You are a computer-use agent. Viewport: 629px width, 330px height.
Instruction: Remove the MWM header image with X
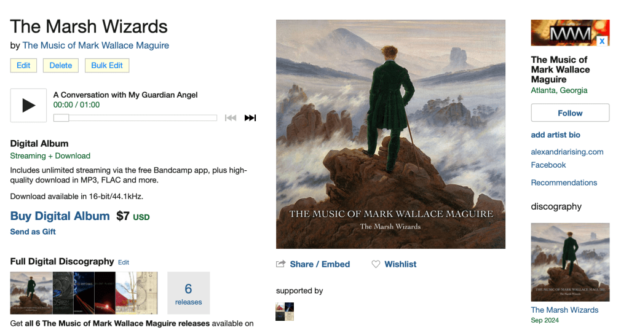602,41
